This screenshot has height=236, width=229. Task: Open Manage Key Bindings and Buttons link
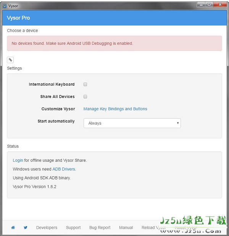coord(115,109)
